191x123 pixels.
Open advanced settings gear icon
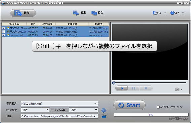click(x=104, y=110)
